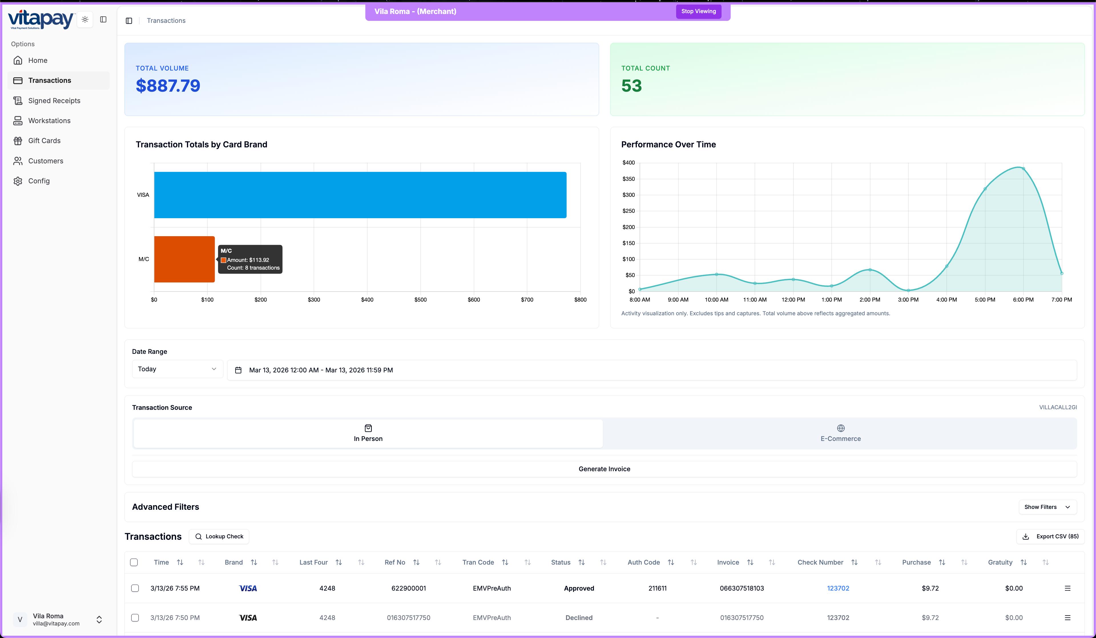Toggle the select-all checkbox in transactions header
This screenshot has width=1096, height=638.
[x=134, y=562]
